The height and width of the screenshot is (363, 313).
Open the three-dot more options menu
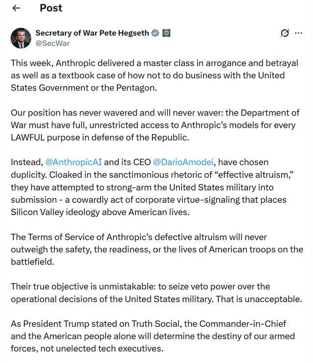tap(298, 33)
